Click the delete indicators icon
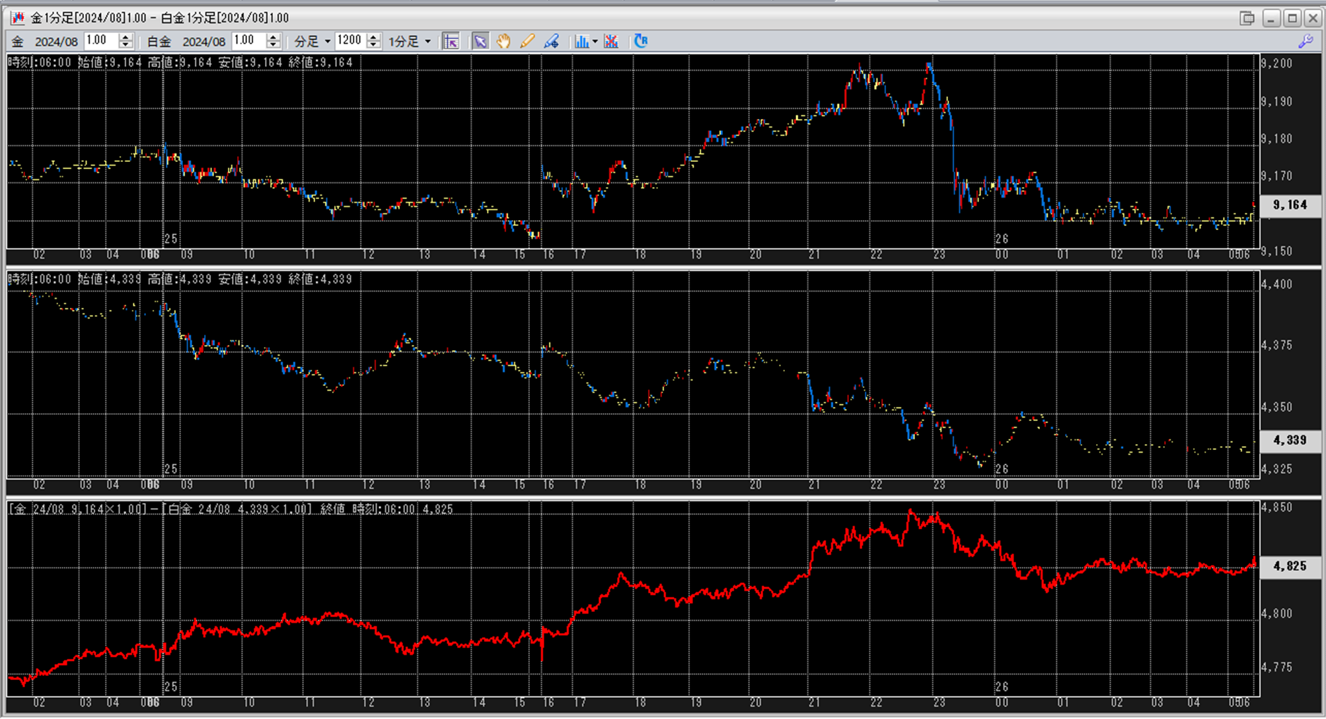This screenshot has height=719, width=1326. 611,42
